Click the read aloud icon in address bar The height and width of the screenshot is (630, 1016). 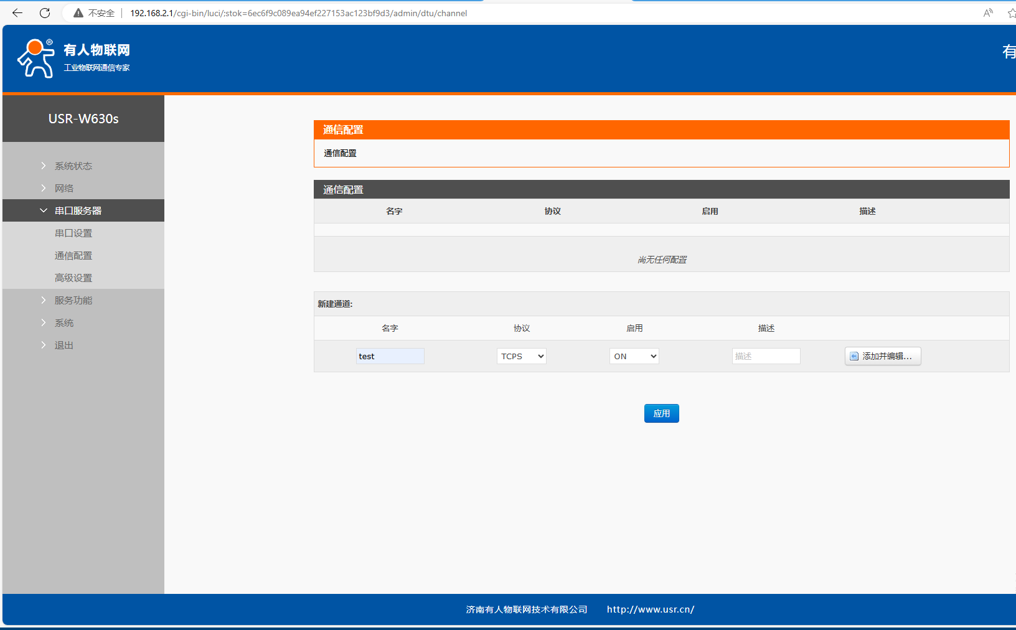[988, 13]
